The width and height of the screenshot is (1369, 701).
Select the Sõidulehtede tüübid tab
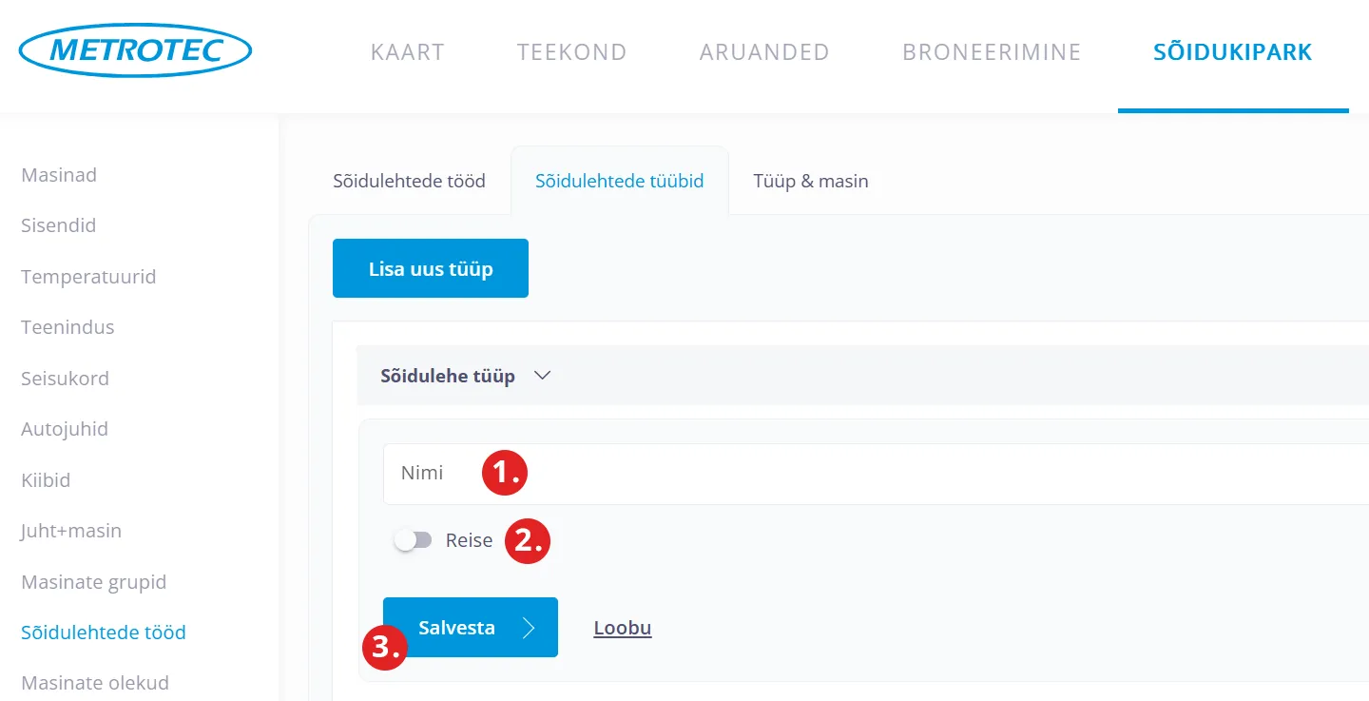[x=619, y=181]
